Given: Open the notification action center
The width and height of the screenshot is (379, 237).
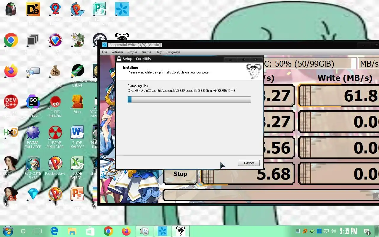Looking at the screenshot, I should coord(367,231).
